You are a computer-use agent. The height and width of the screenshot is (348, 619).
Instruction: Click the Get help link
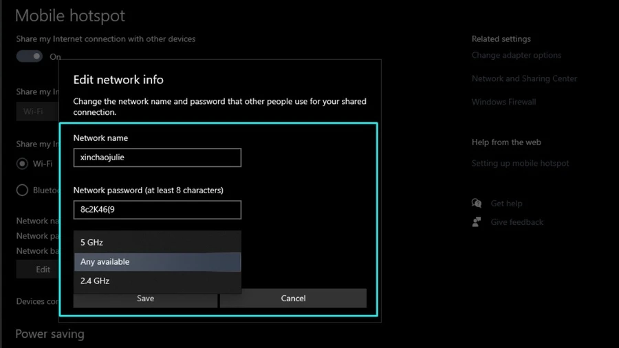pos(506,204)
